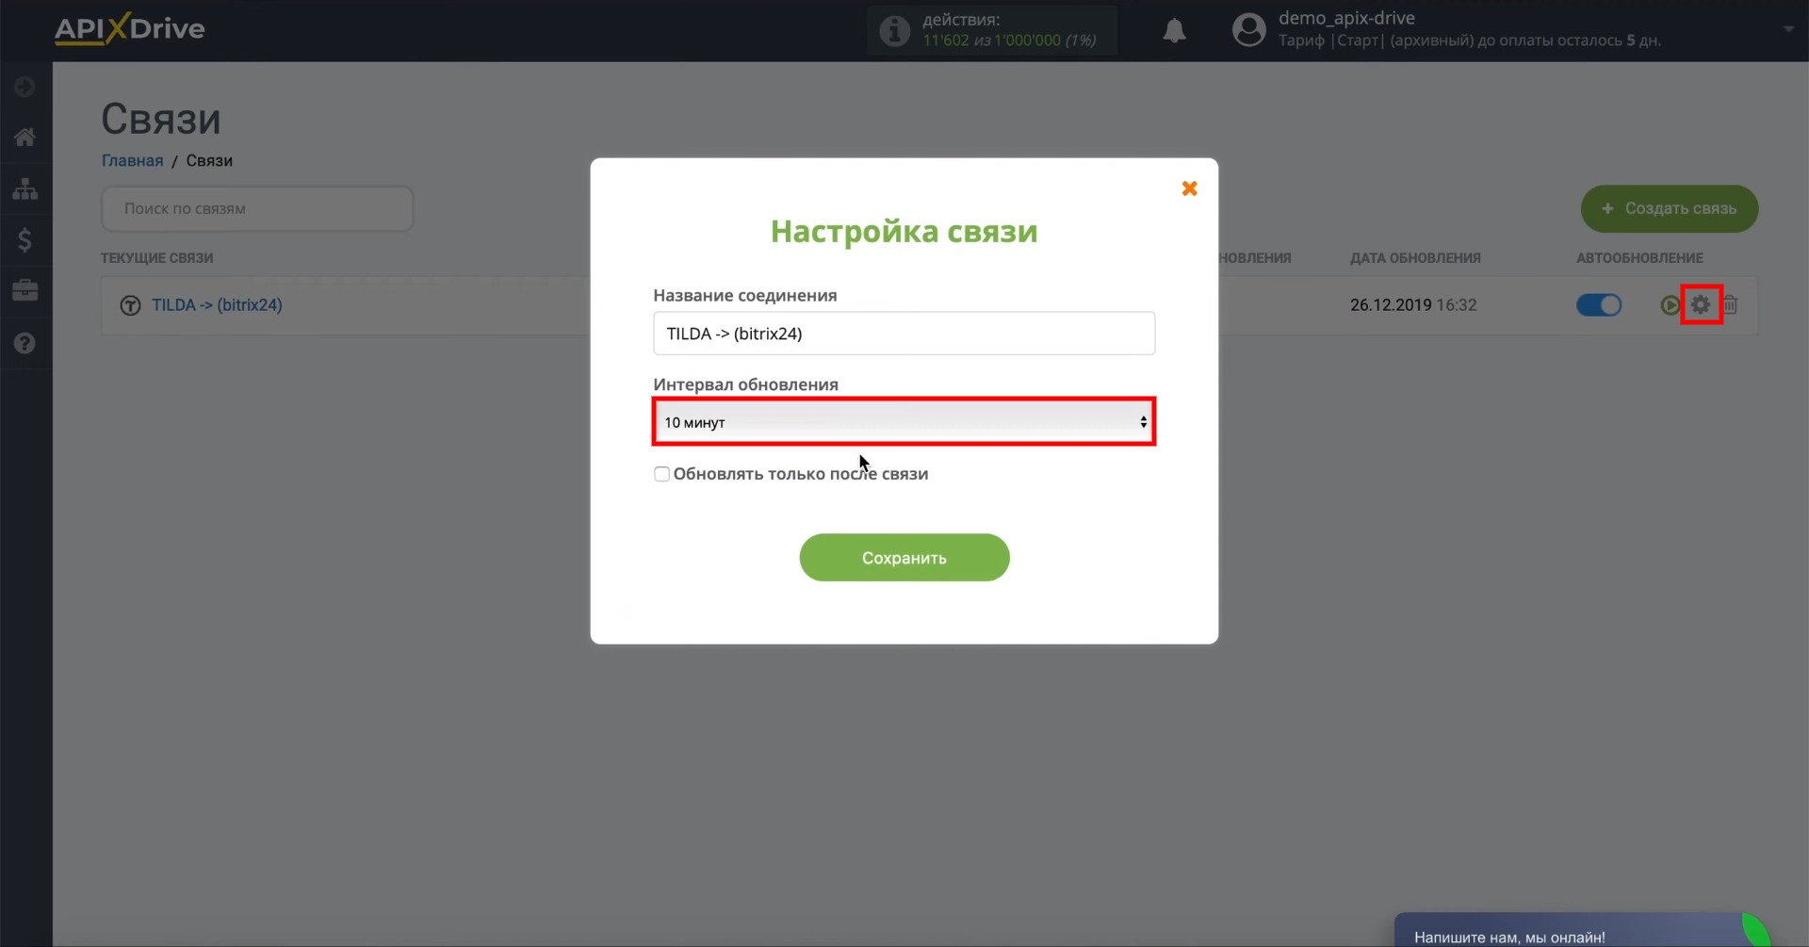Open the Интервал обновления dropdown
The width and height of the screenshot is (1809, 947).
(904, 422)
